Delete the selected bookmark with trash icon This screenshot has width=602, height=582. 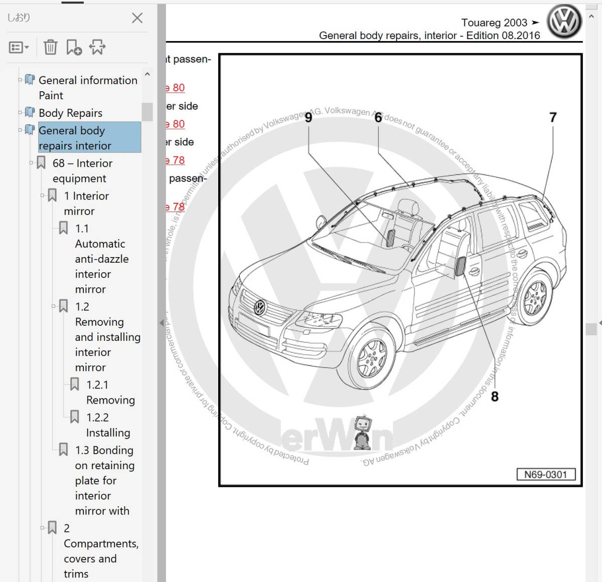point(50,47)
